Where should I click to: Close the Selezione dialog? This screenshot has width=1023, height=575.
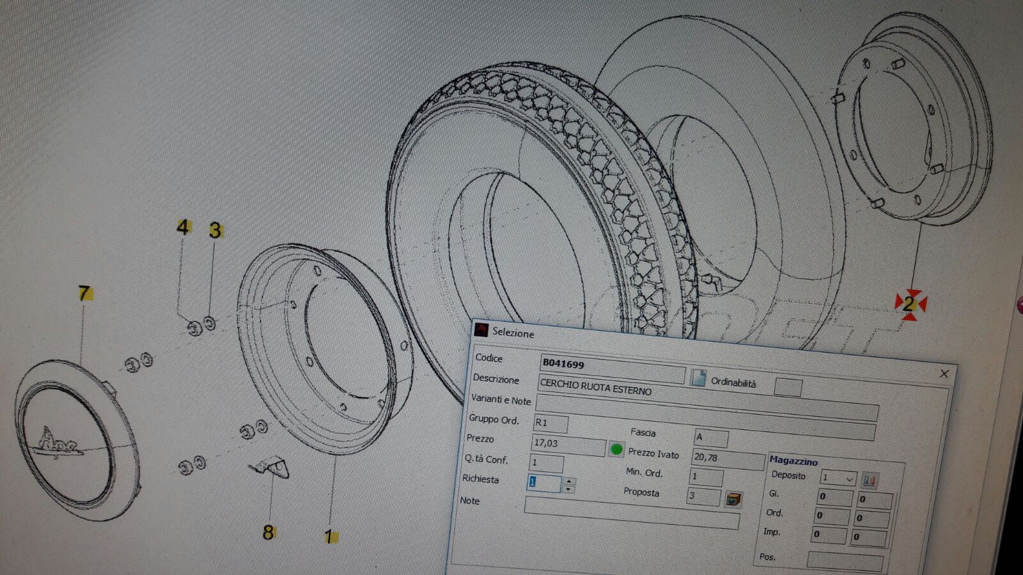point(944,374)
